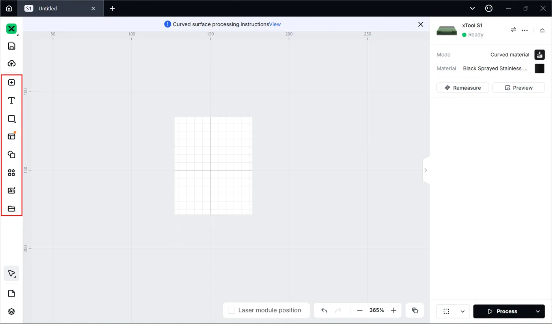Image resolution: width=552 pixels, height=324 pixels.
Task: Click the Ready status text
Action: point(476,35)
